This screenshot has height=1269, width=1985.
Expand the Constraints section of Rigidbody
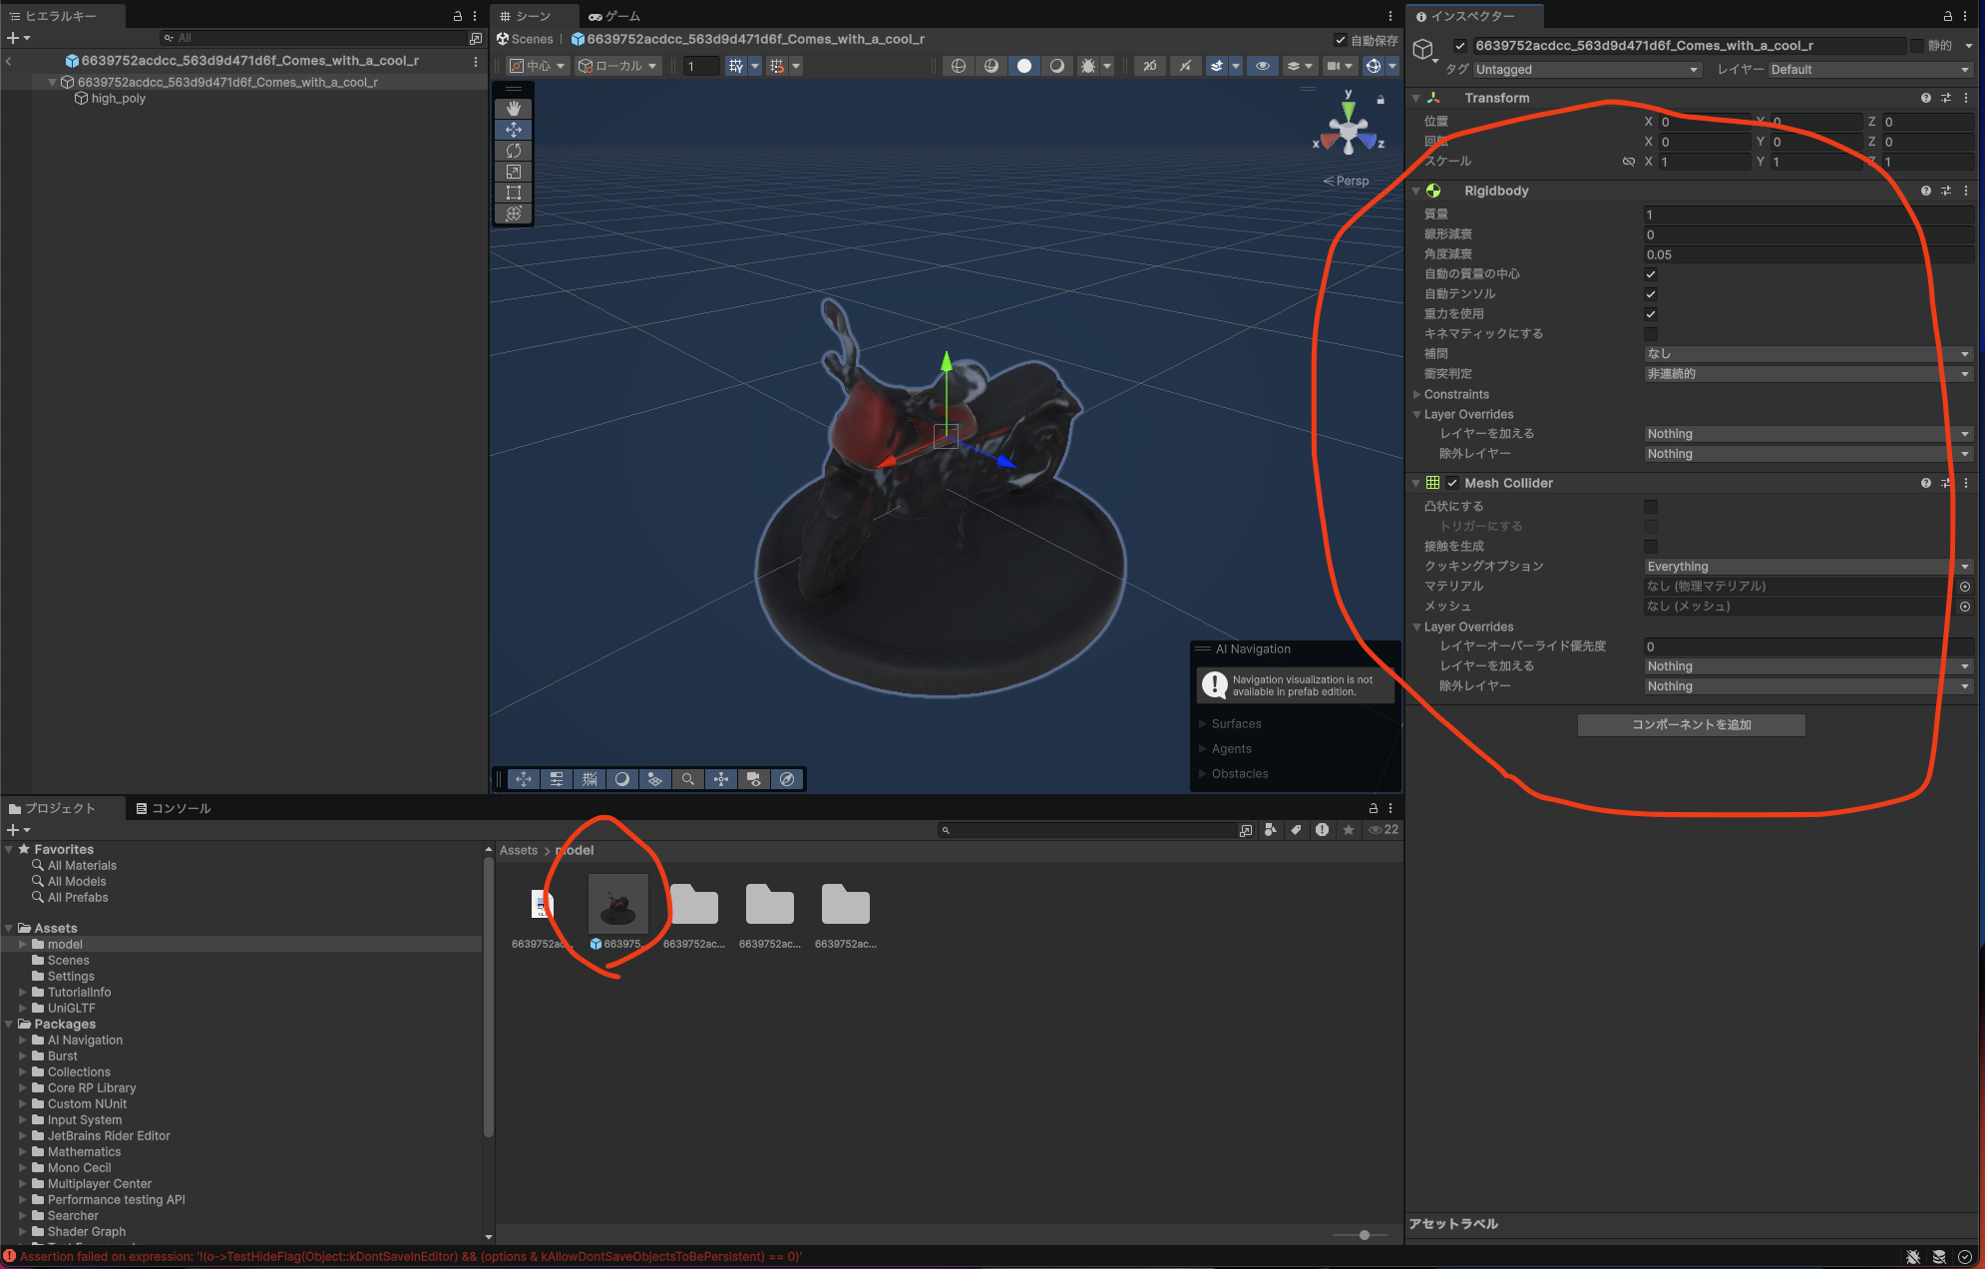(1417, 394)
